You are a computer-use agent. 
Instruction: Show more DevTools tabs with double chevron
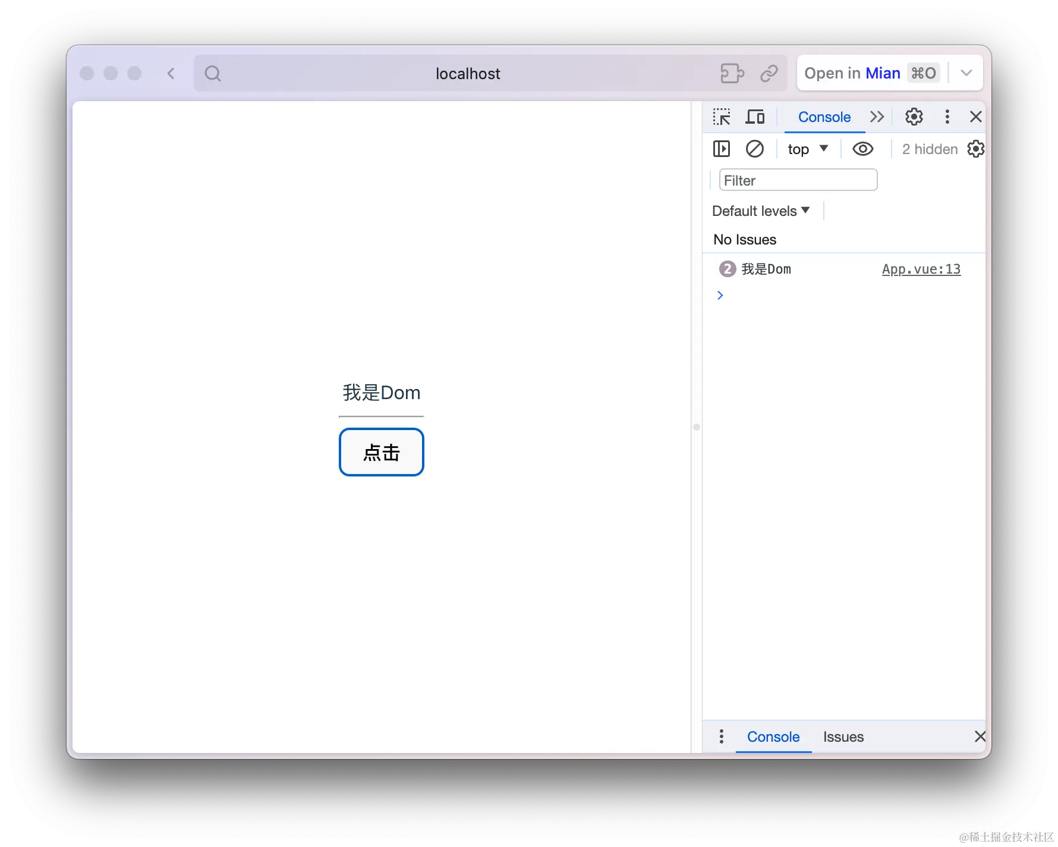point(877,117)
